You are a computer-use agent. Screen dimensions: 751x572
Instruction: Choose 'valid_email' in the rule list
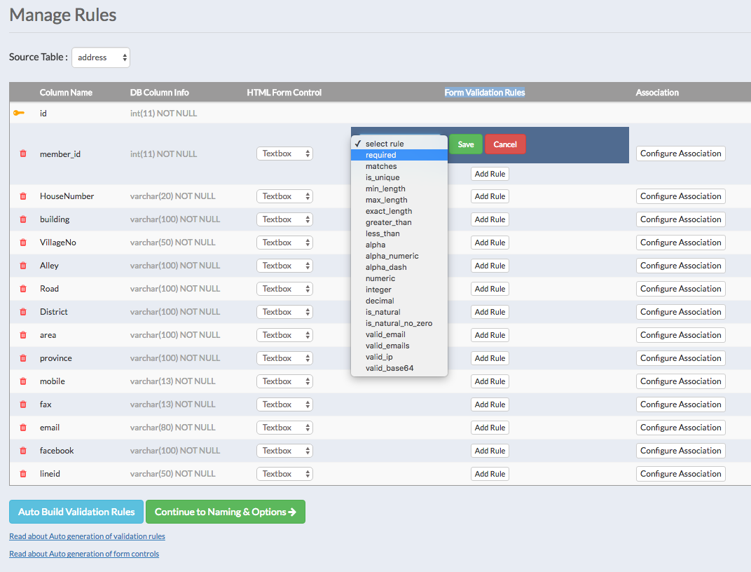coord(385,334)
